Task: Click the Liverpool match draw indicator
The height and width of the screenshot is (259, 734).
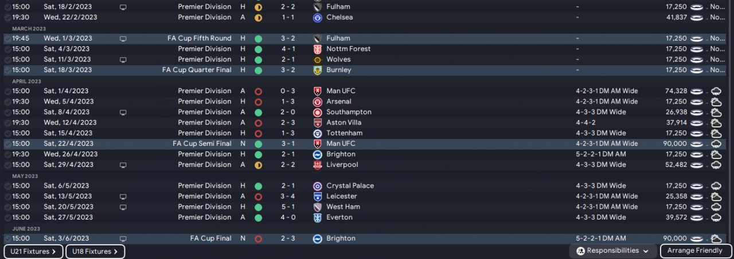Action: coord(258,165)
